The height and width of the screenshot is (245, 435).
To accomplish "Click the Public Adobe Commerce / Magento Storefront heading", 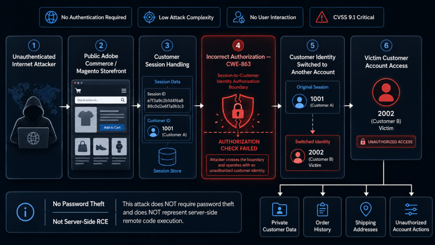I will pyautogui.click(x=101, y=64).
